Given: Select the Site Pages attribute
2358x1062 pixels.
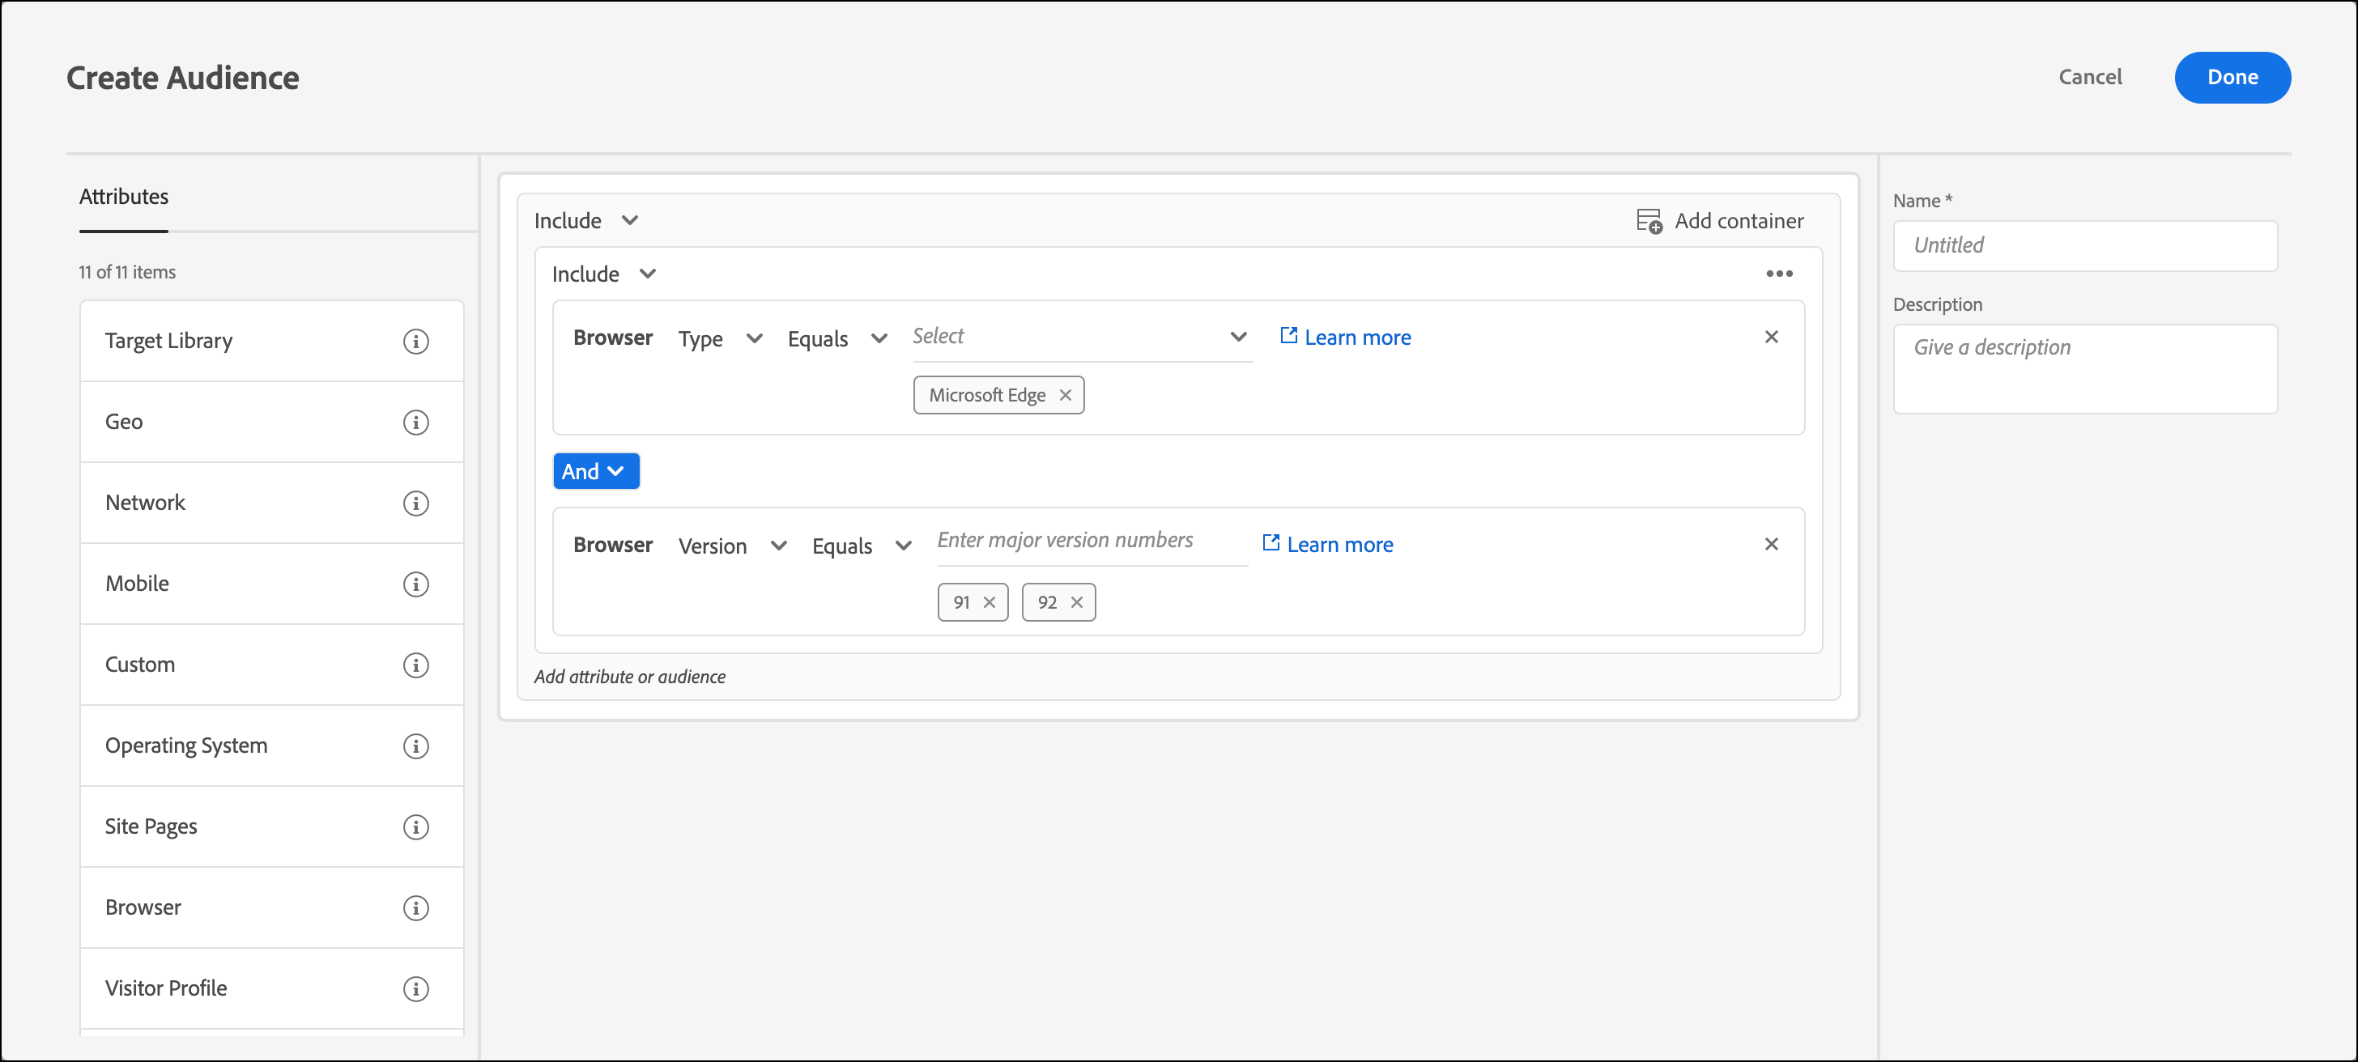Looking at the screenshot, I should click(x=151, y=827).
